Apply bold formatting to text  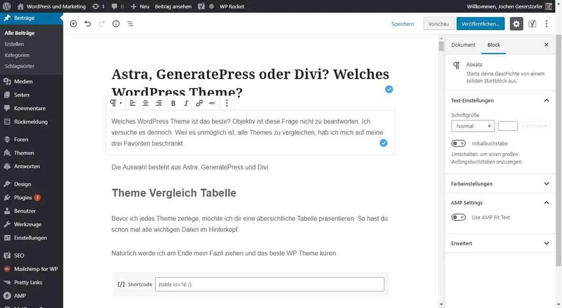tap(173, 103)
